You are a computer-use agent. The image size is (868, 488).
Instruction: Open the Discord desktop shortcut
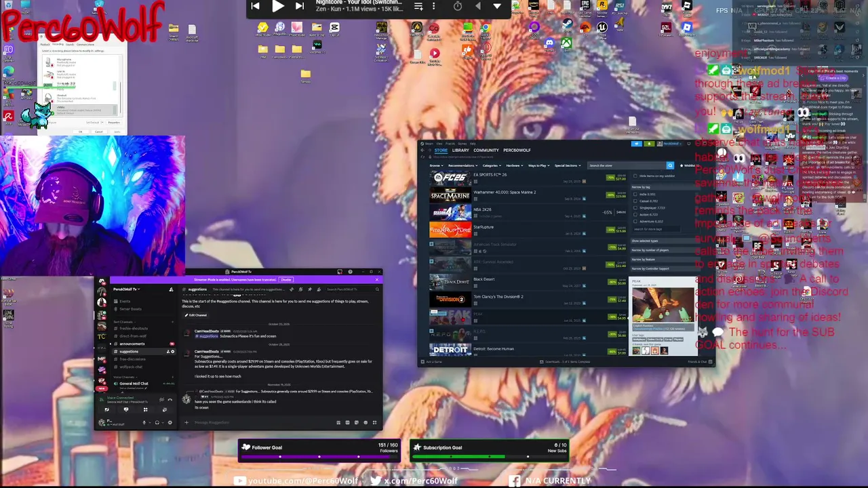click(x=549, y=43)
